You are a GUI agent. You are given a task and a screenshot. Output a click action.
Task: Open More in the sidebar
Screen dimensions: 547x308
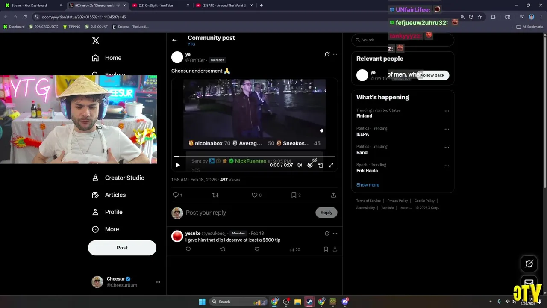click(106, 229)
